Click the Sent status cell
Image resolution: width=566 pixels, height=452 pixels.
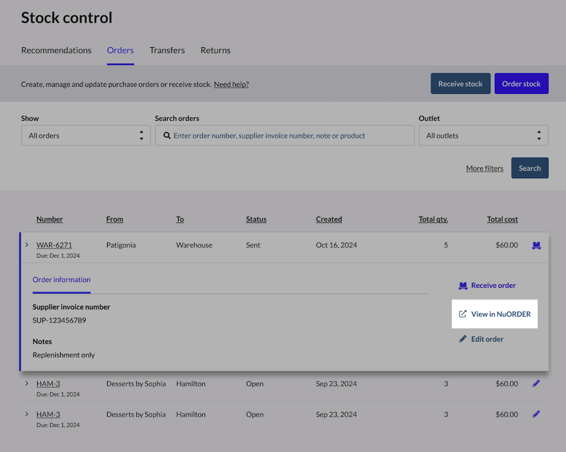click(253, 245)
